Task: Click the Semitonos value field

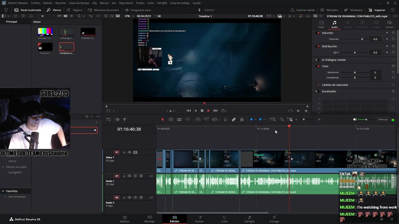Action: [375, 72]
